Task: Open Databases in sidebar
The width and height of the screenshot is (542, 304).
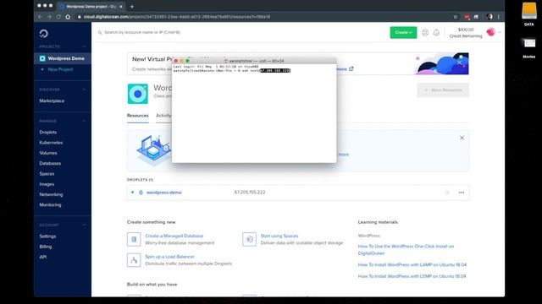Action: (x=50, y=163)
